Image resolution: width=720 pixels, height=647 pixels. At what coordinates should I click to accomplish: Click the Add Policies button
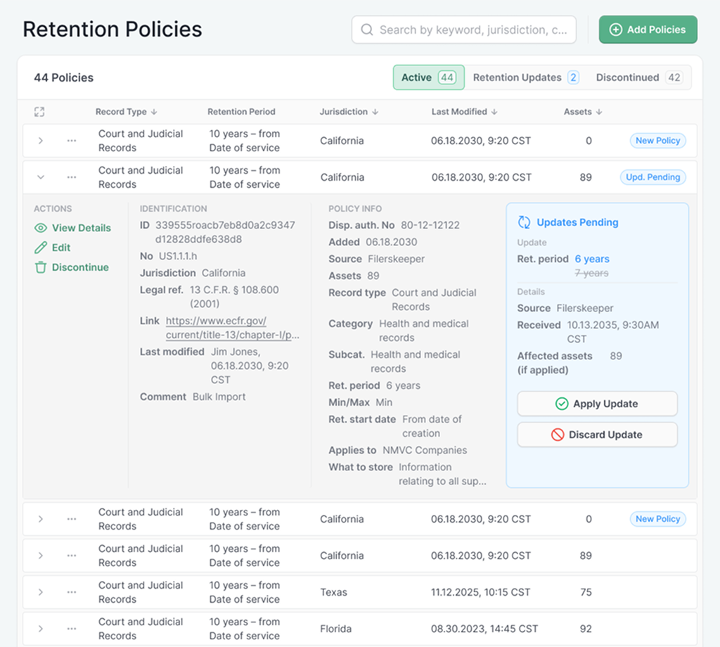[648, 30]
